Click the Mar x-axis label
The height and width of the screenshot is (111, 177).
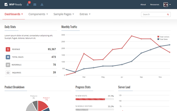pyautogui.click(x=84, y=77)
